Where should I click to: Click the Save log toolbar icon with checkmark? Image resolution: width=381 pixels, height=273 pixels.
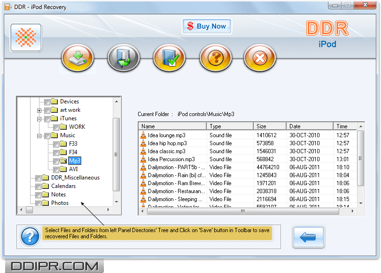point(169,58)
